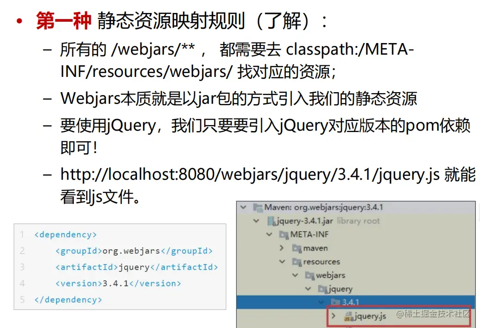Image resolution: width=480 pixels, height=328 pixels.
Task: Click the maven folder icon
Action: coord(297,248)
